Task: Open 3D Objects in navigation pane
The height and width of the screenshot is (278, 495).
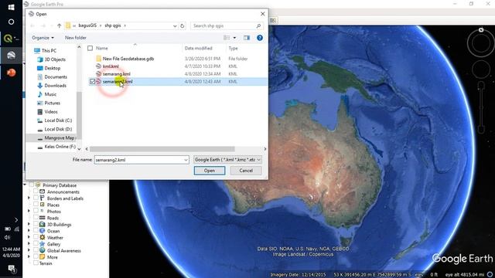Action: (55, 59)
